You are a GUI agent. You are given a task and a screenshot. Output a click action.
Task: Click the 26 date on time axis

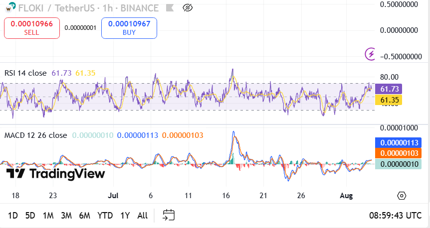(x=301, y=196)
